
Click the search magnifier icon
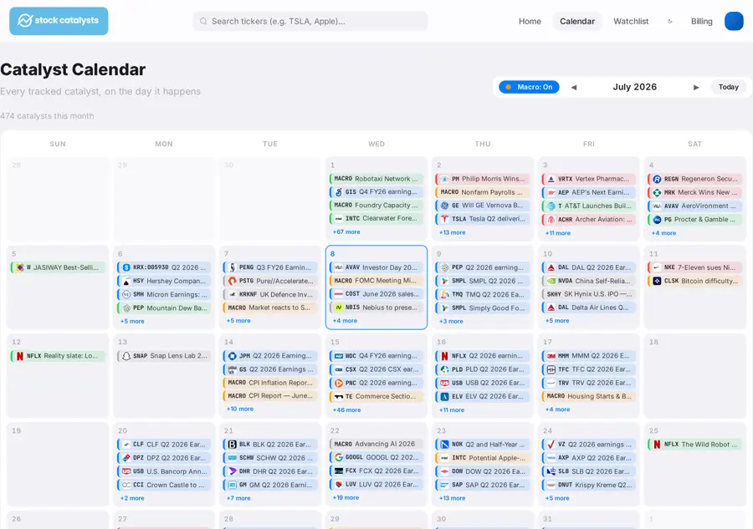tap(203, 21)
